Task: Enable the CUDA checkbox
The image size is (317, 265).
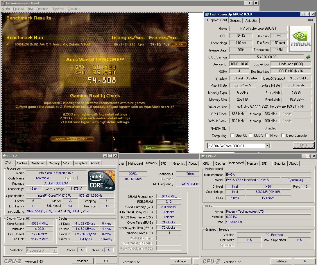Action: [x=251, y=136]
